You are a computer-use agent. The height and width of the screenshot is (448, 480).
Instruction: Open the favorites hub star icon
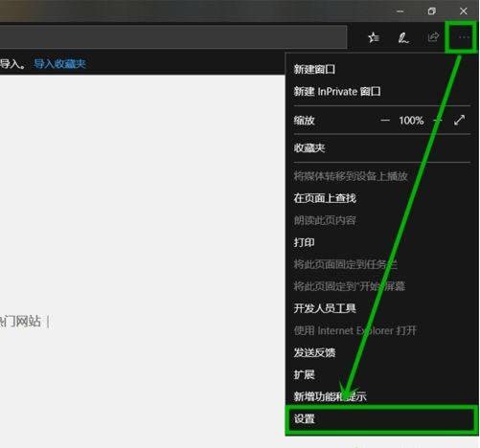coord(374,37)
